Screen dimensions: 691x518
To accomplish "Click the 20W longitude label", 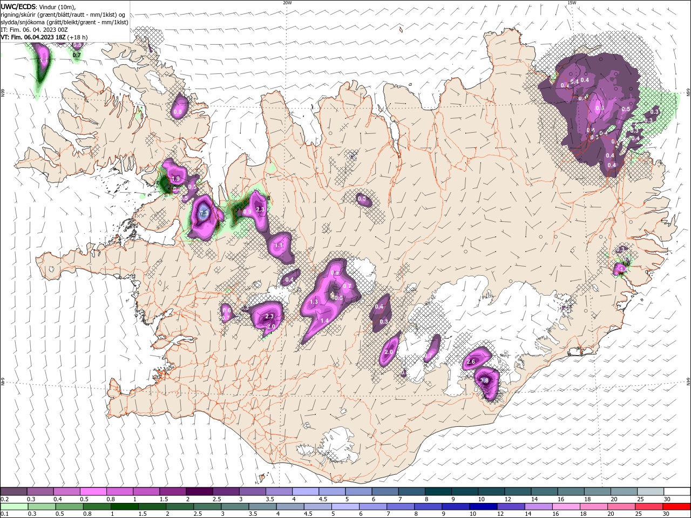I will (287, 3).
